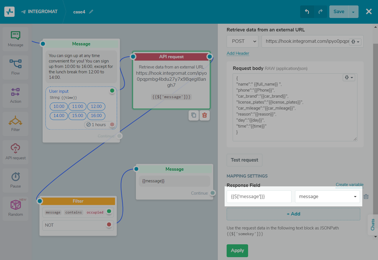This screenshot has width=378, height=260.
Task: Click pencil icon to rename case4
Action: pos(91,12)
